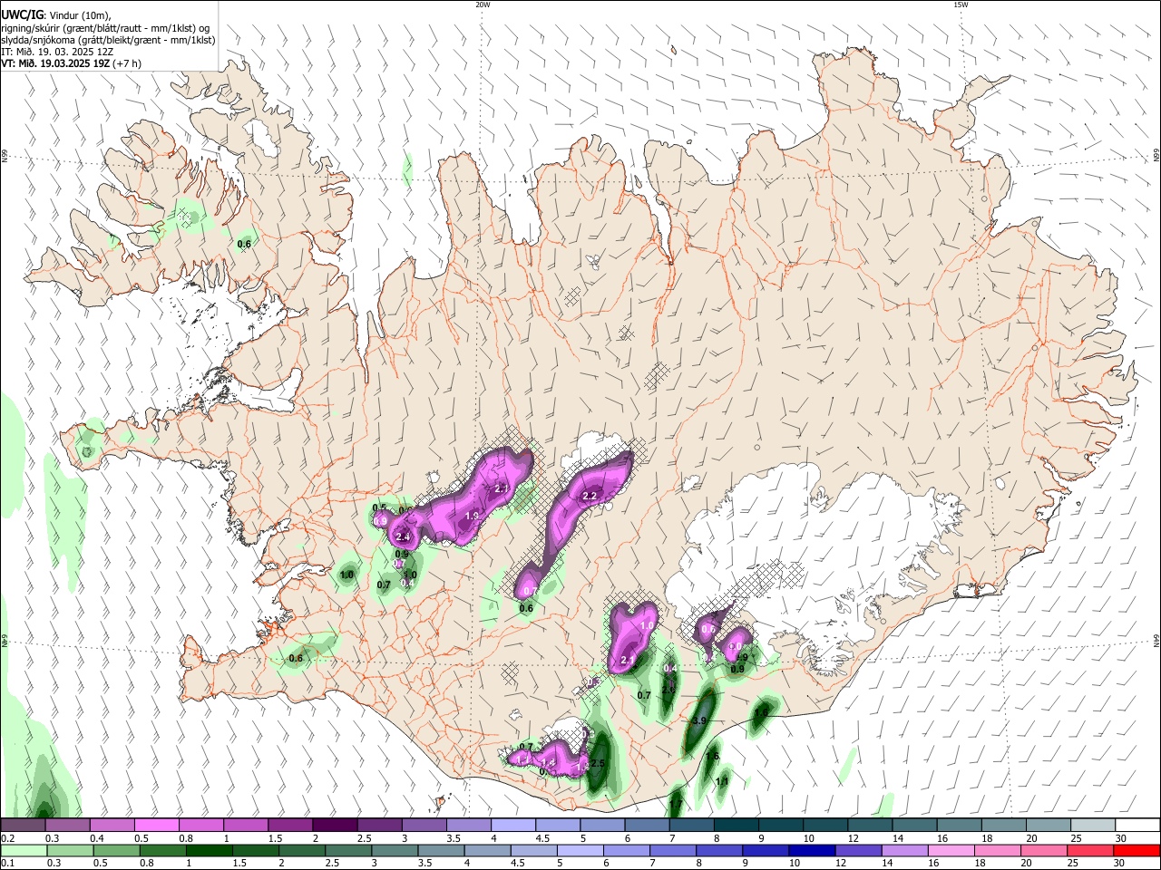Click the '1.1' precipitation value on the map
Image resolution: width=1161 pixels, height=870 pixels.
click(x=722, y=781)
